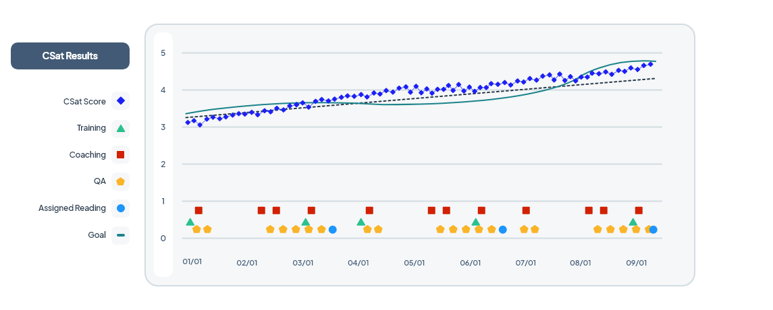
Task: Click the Training triangle legend icon
Action: 120,128
